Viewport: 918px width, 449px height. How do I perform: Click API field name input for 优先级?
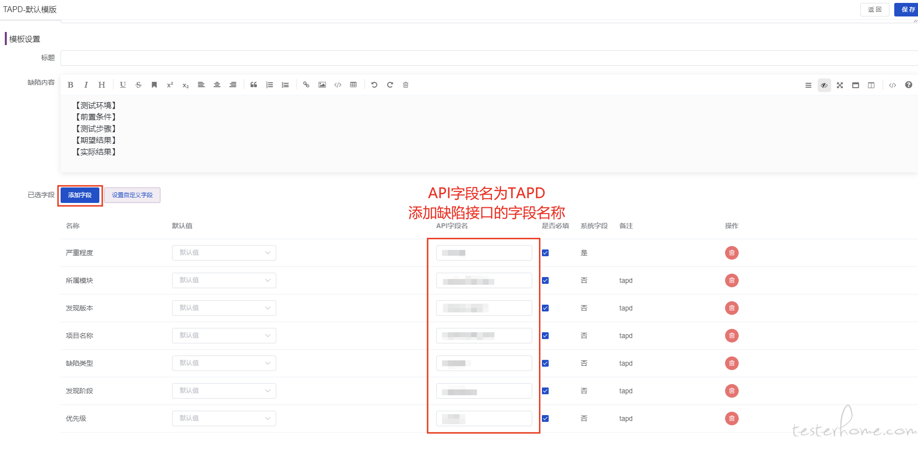(x=484, y=418)
